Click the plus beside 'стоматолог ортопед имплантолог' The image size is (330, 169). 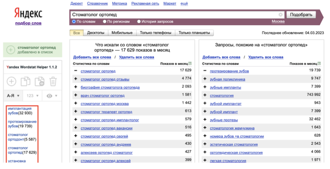[x=76, y=120]
